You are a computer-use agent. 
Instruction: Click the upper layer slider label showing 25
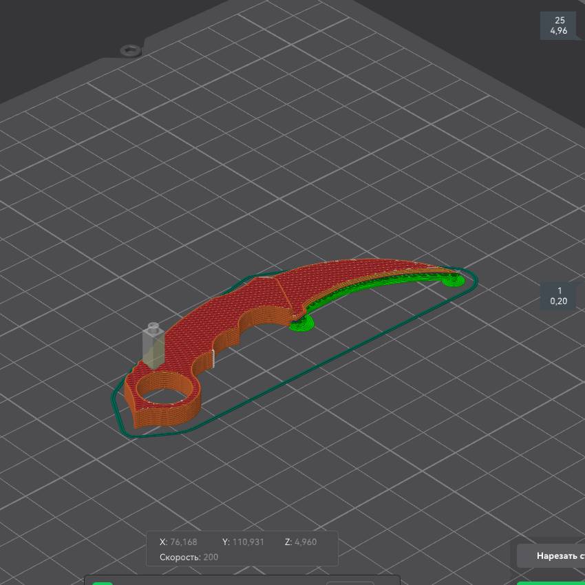[559, 25]
